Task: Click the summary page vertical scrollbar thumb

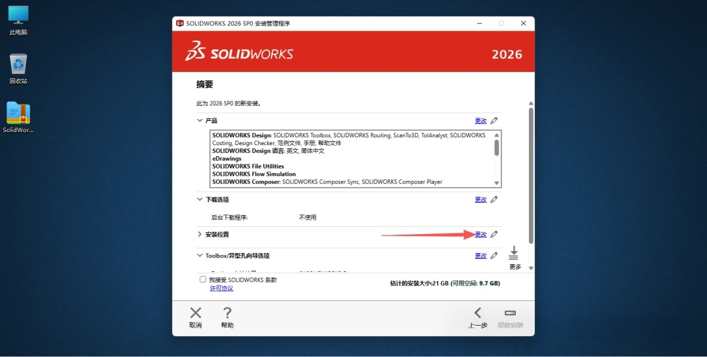Action: click(531, 176)
